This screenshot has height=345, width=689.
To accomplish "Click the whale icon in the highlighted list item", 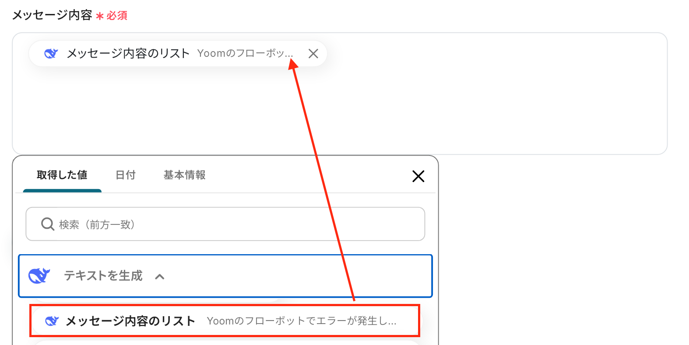I will tap(52, 321).
